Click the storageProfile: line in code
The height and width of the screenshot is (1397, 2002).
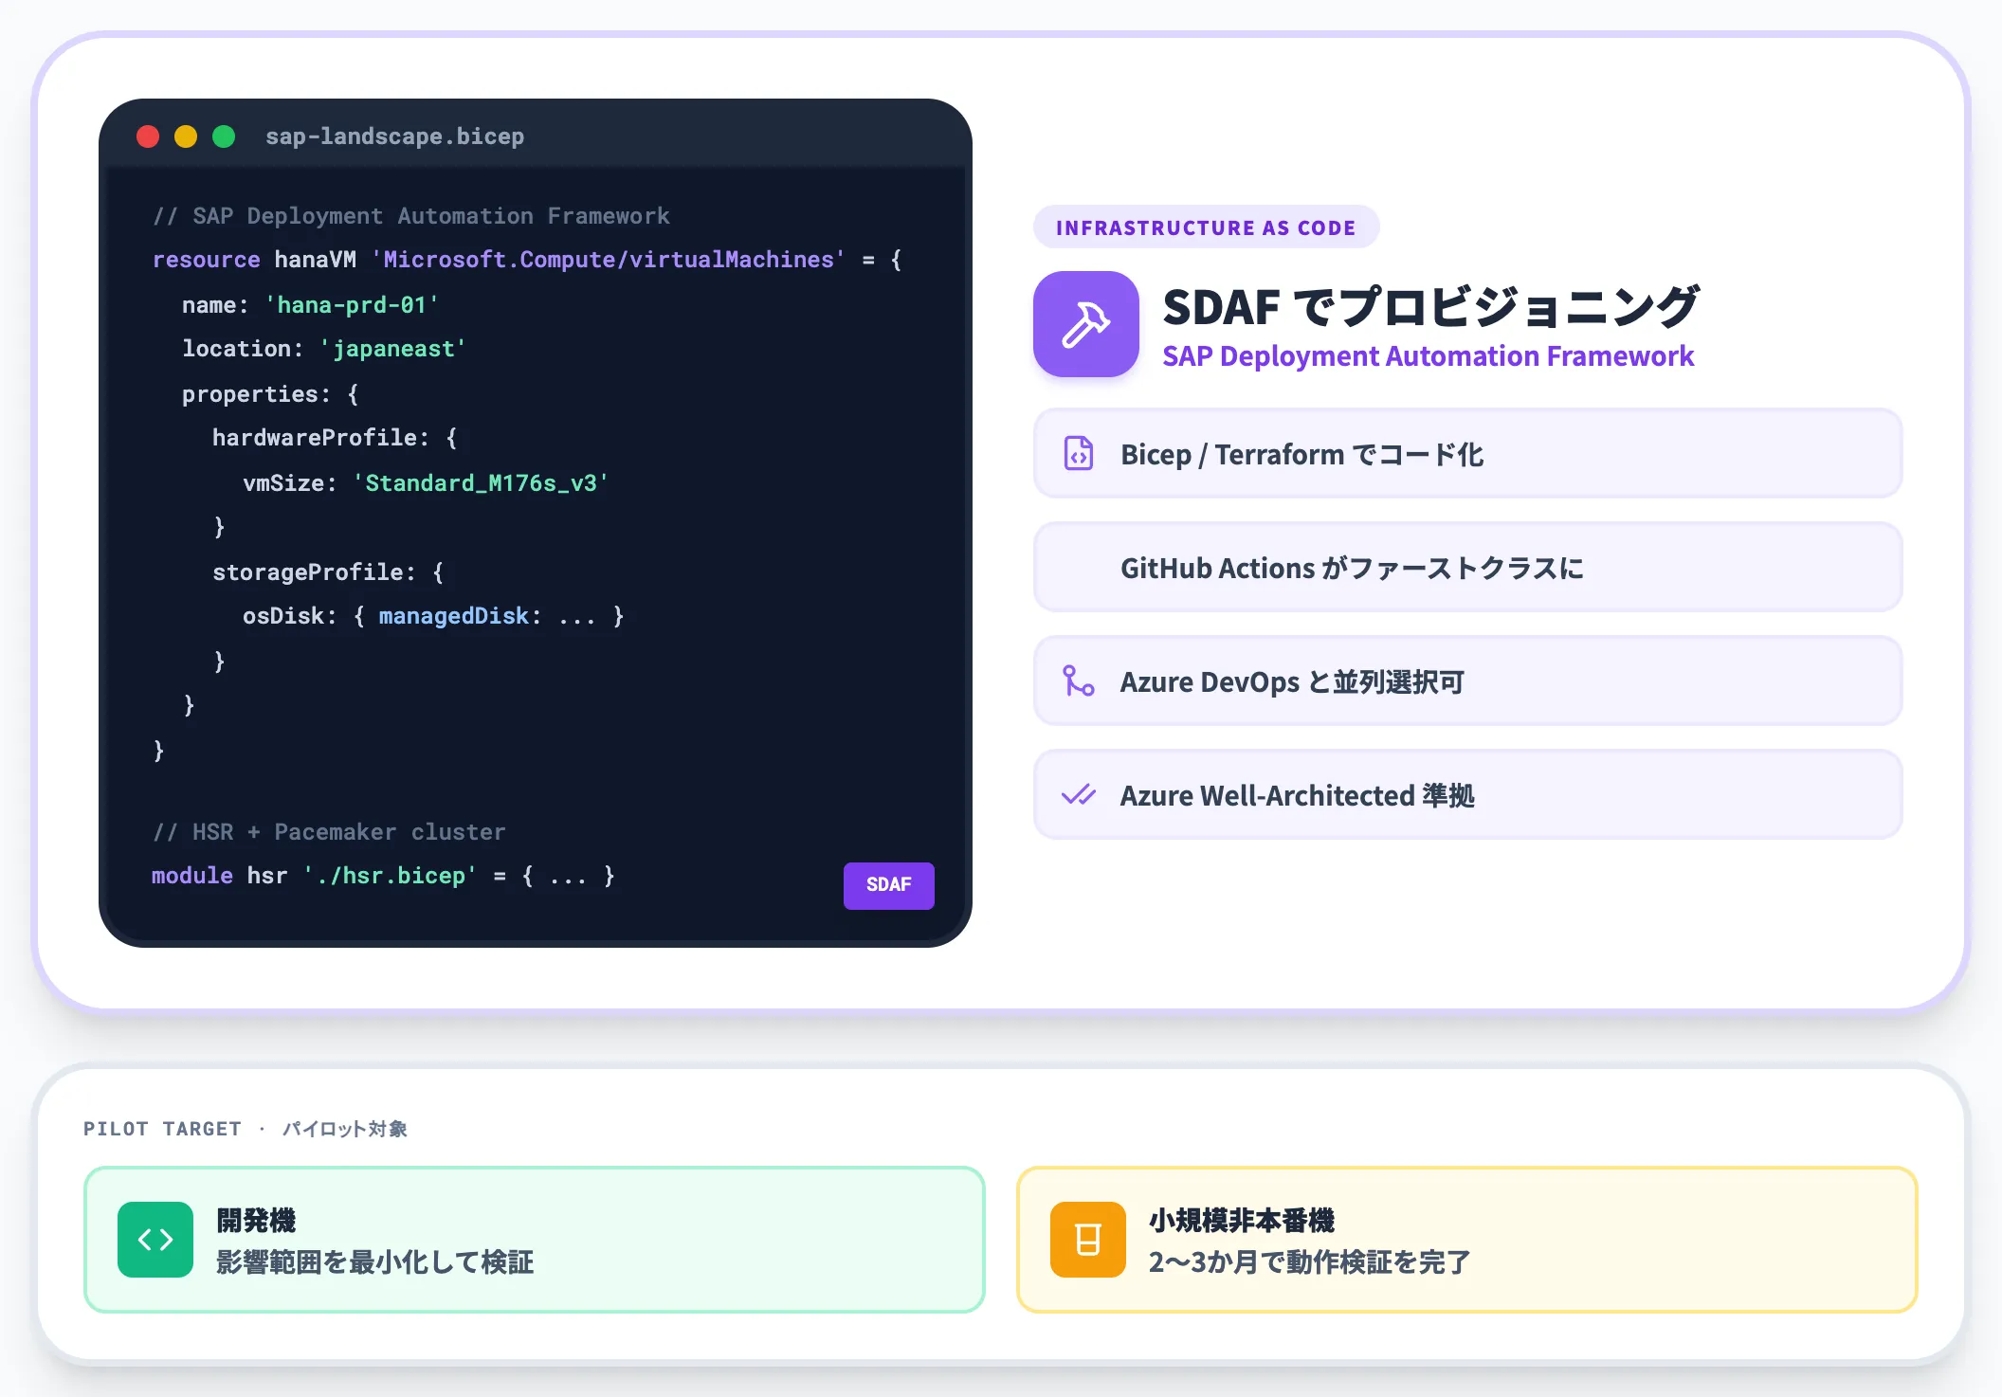(x=328, y=572)
